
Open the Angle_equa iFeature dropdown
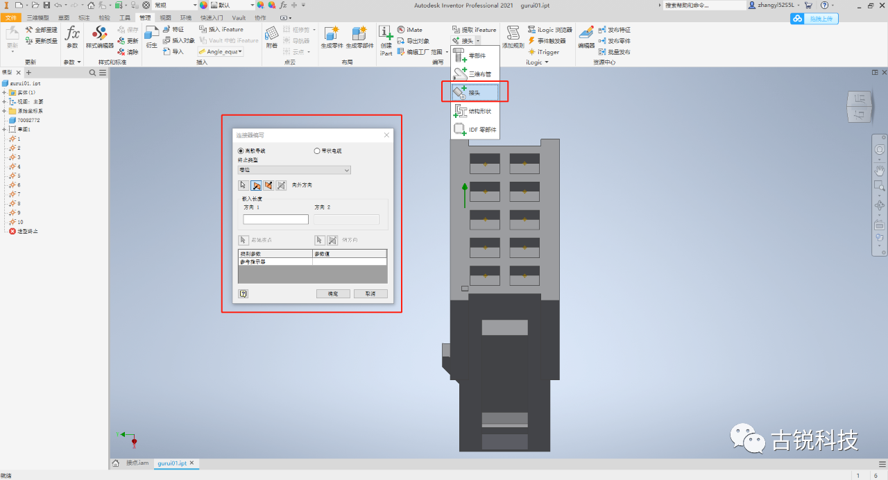[221, 51]
